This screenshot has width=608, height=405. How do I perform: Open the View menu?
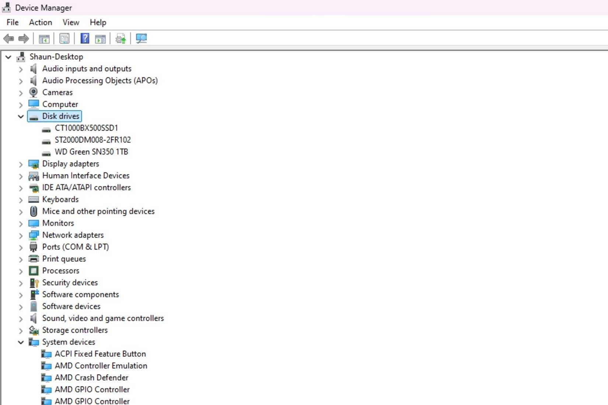70,22
